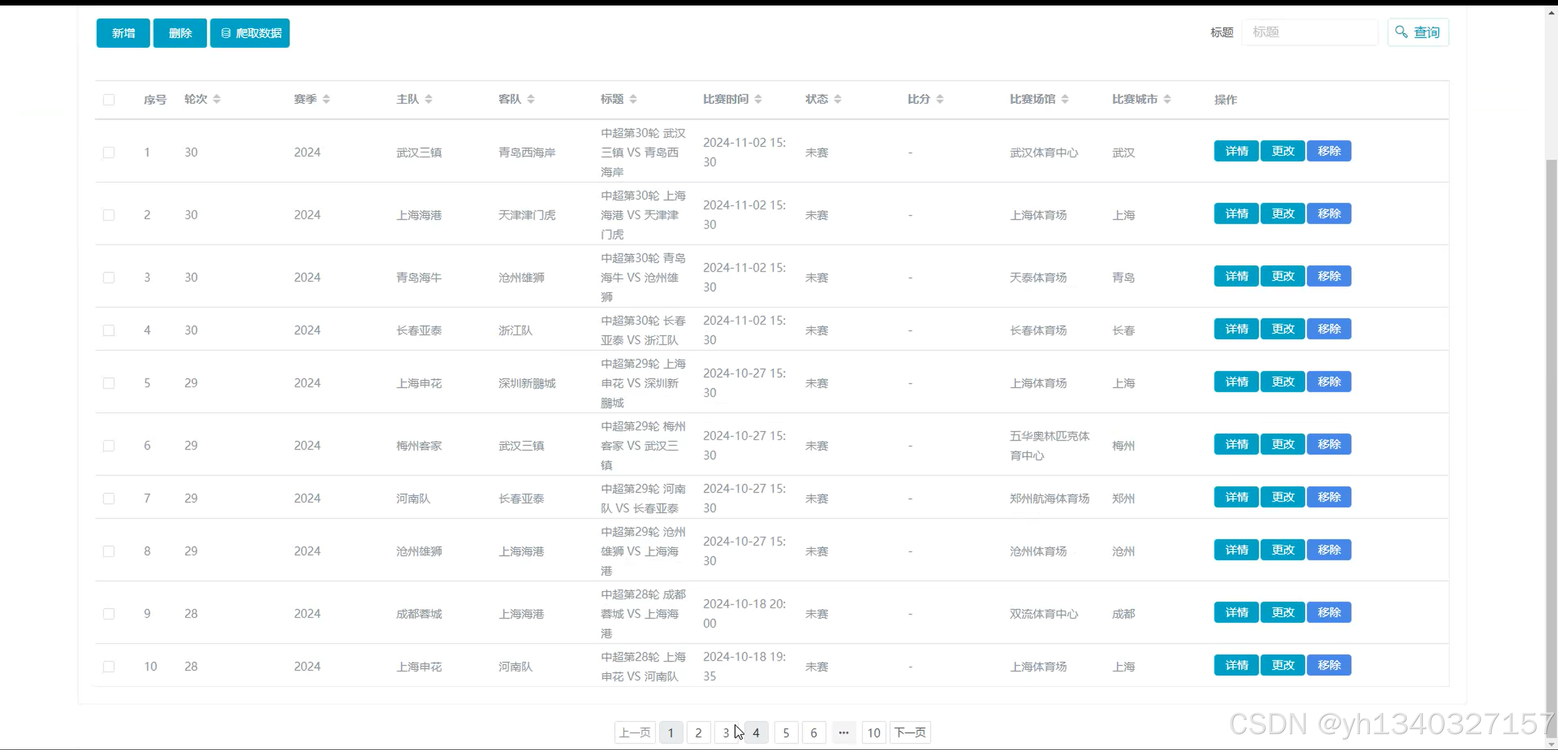Click 移除 for row 9 成都蓉城
The width and height of the screenshot is (1558, 750).
point(1329,613)
